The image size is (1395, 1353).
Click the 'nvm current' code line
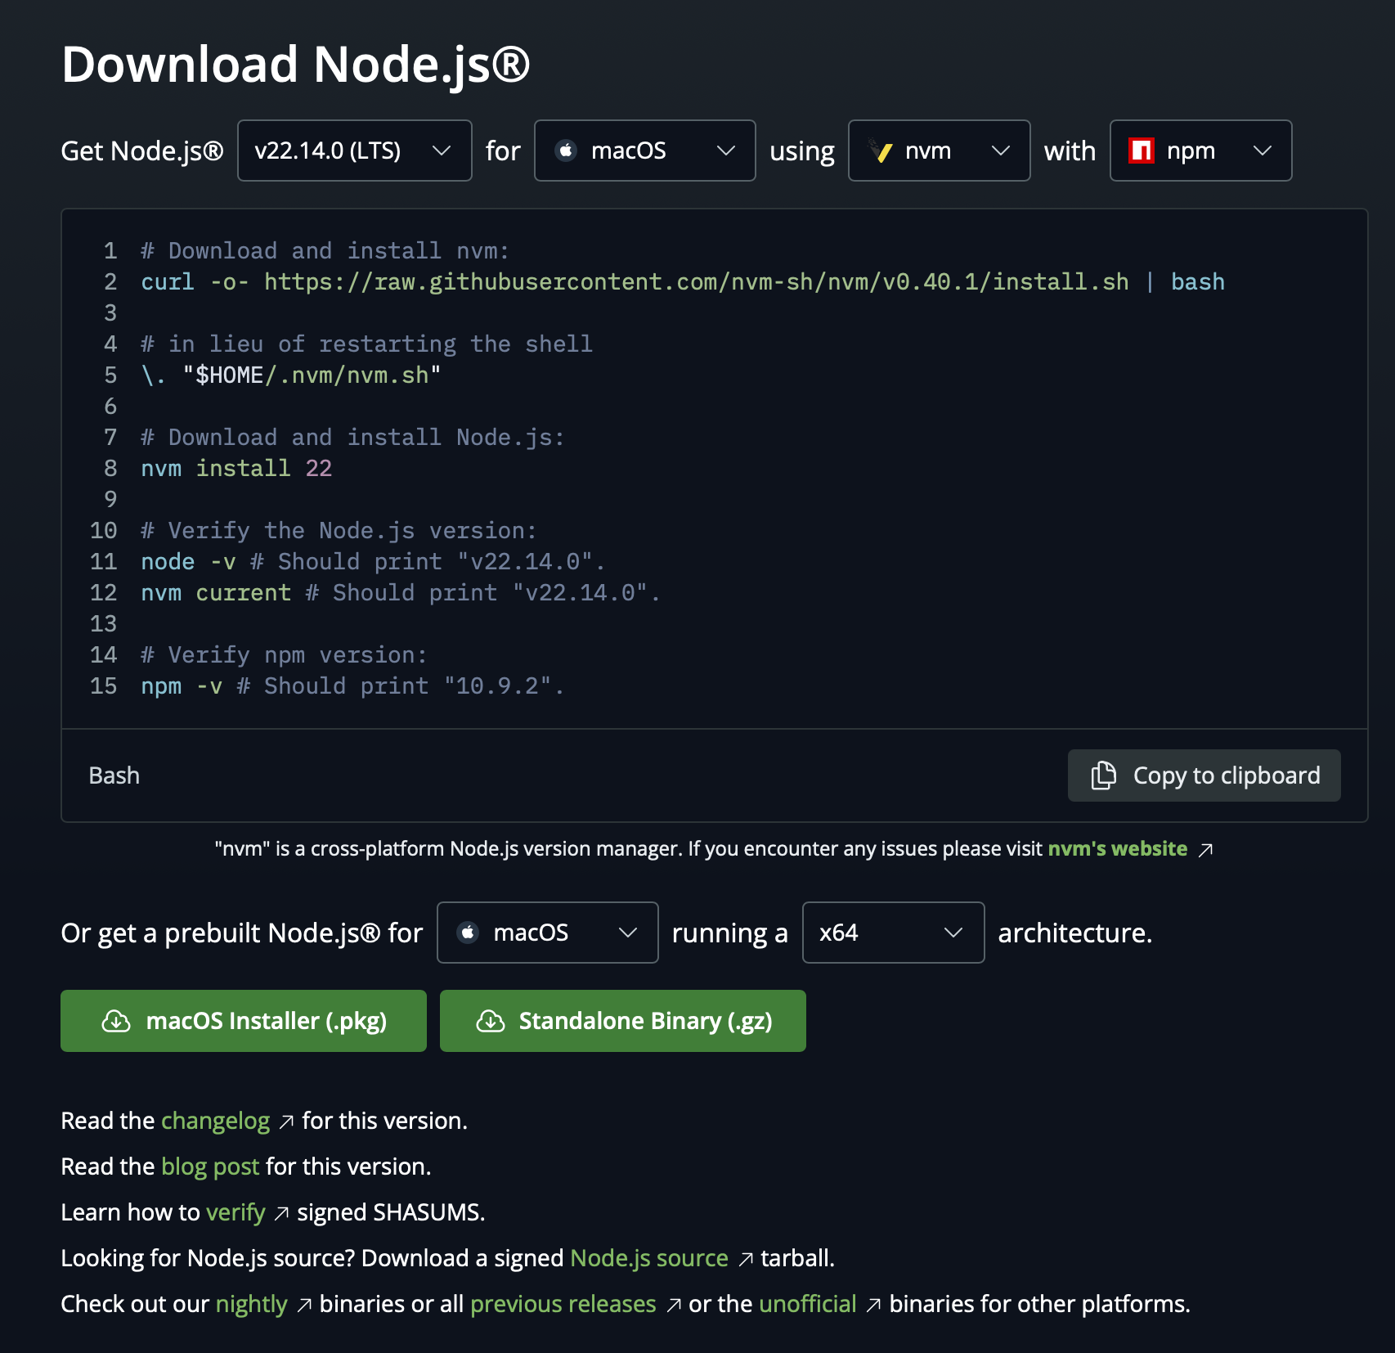(x=401, y=593)
